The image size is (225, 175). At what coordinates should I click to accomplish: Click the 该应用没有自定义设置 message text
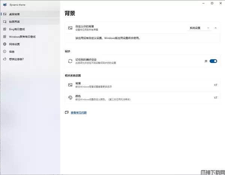click(x=108, y=38)
